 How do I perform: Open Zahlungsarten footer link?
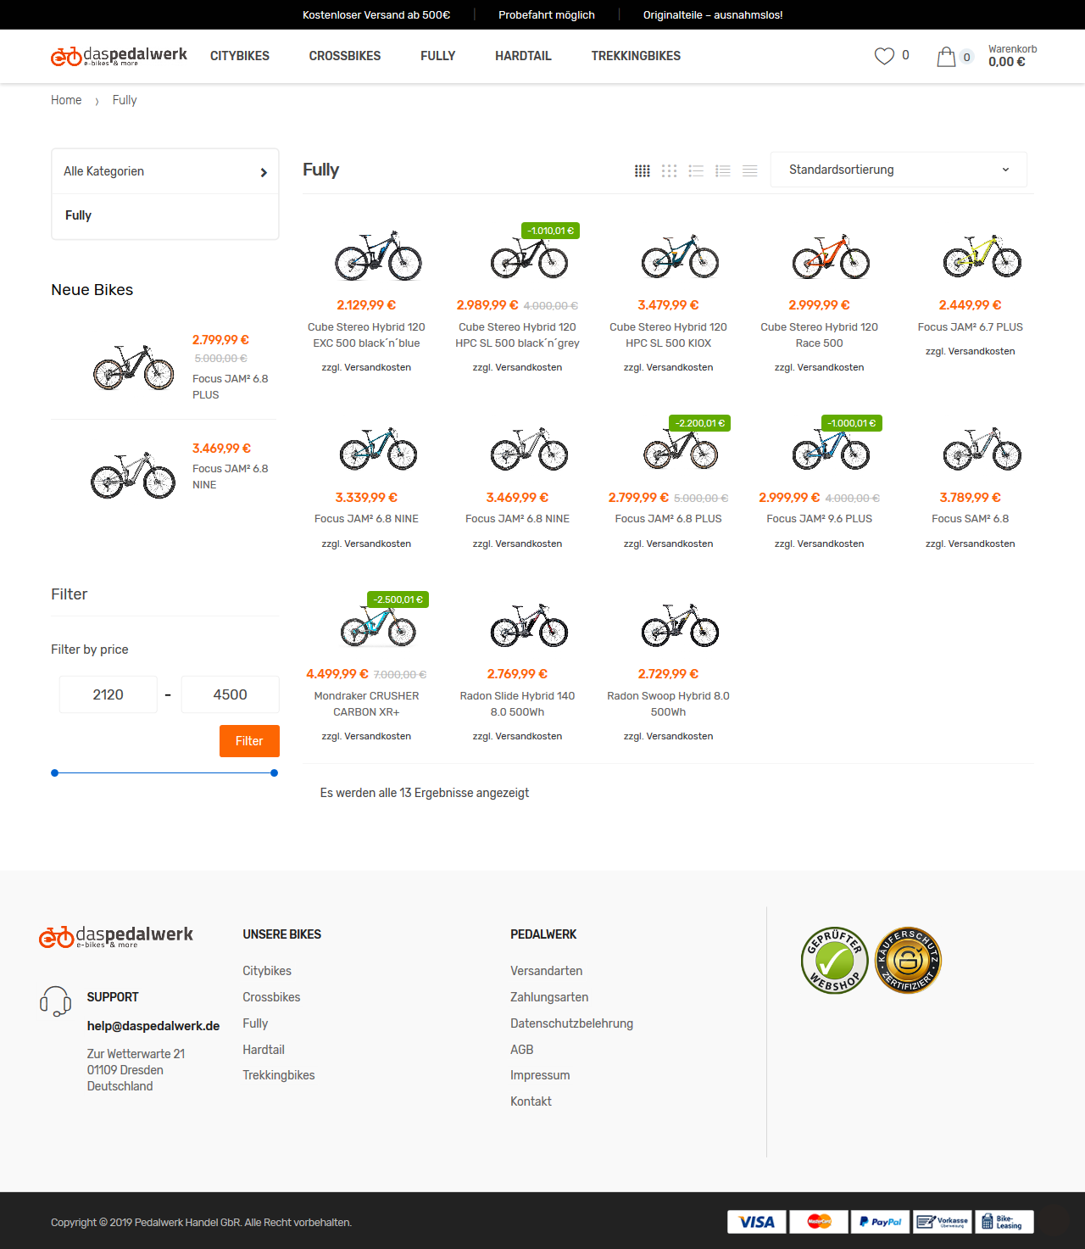point(549,997)
